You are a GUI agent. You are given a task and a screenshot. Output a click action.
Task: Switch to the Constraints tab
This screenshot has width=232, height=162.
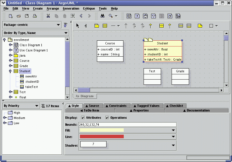(116, 106)
